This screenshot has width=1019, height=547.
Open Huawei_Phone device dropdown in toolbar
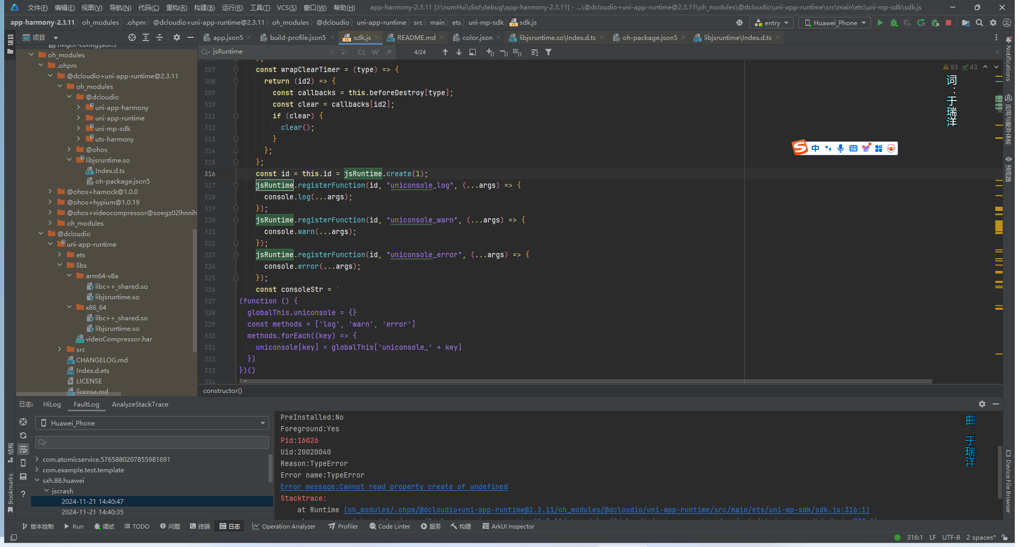835,23
